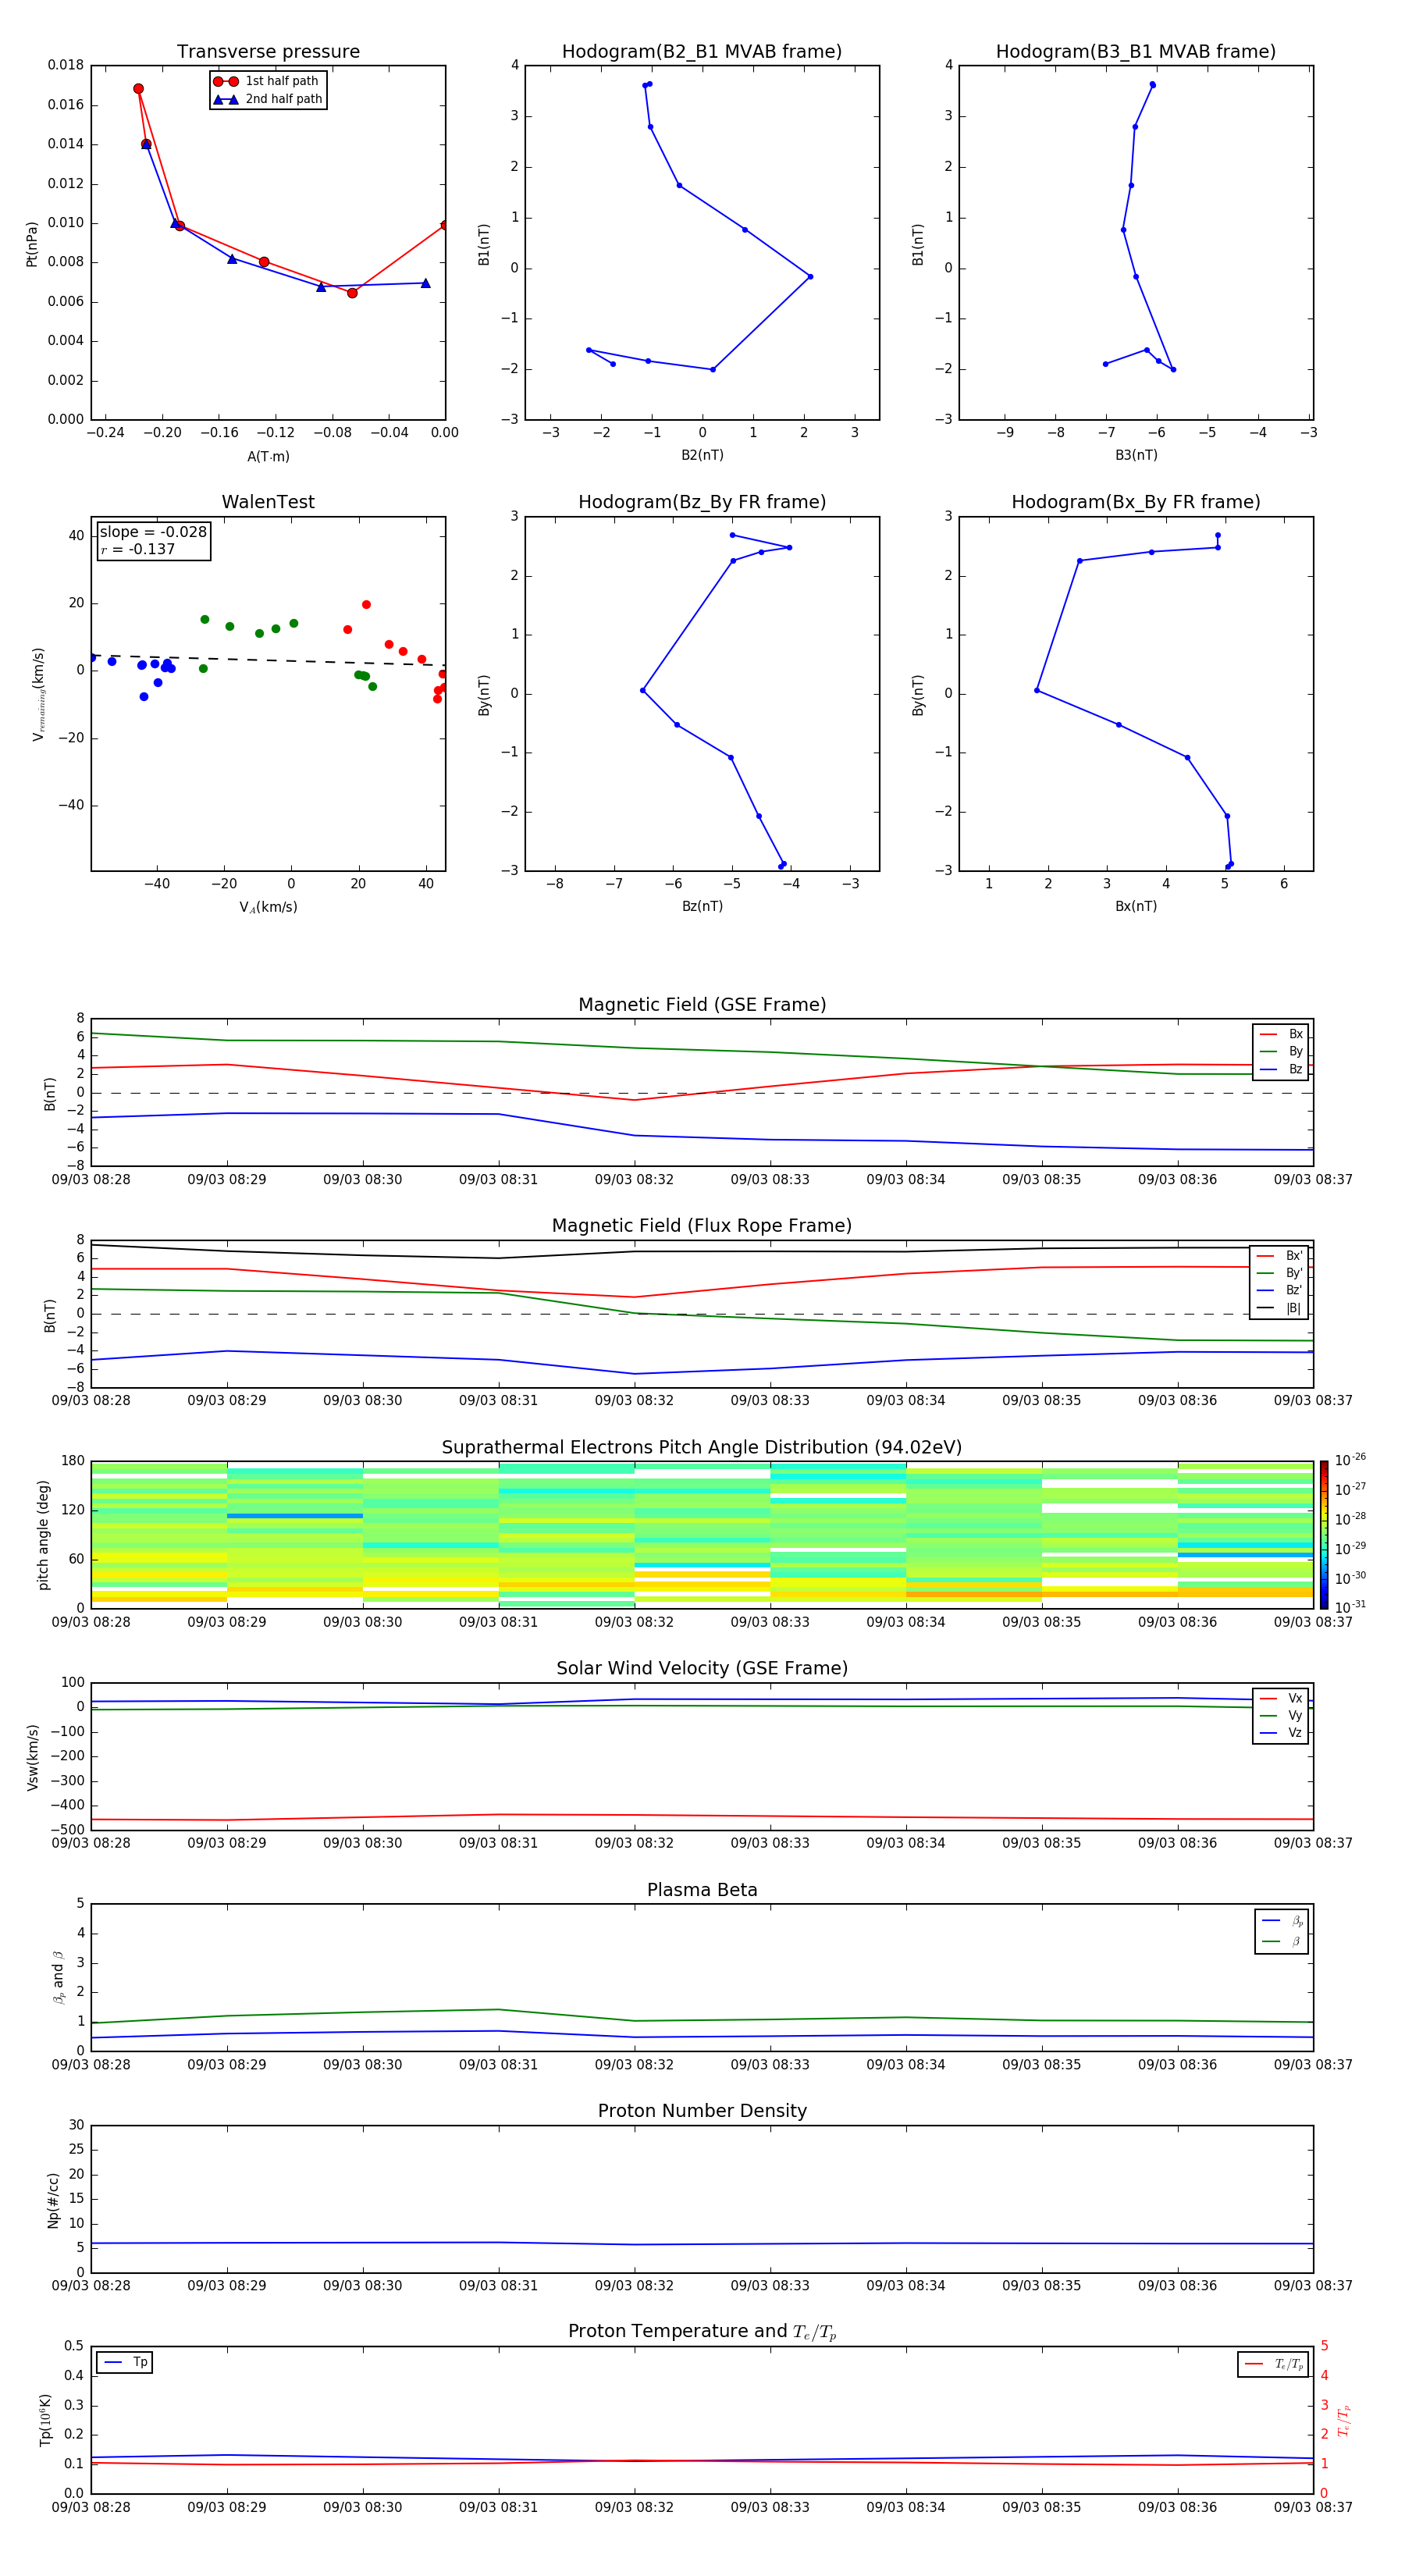
Task: Click the 'Plasma Beta' plot title
Action: (x=702, y=1890)
